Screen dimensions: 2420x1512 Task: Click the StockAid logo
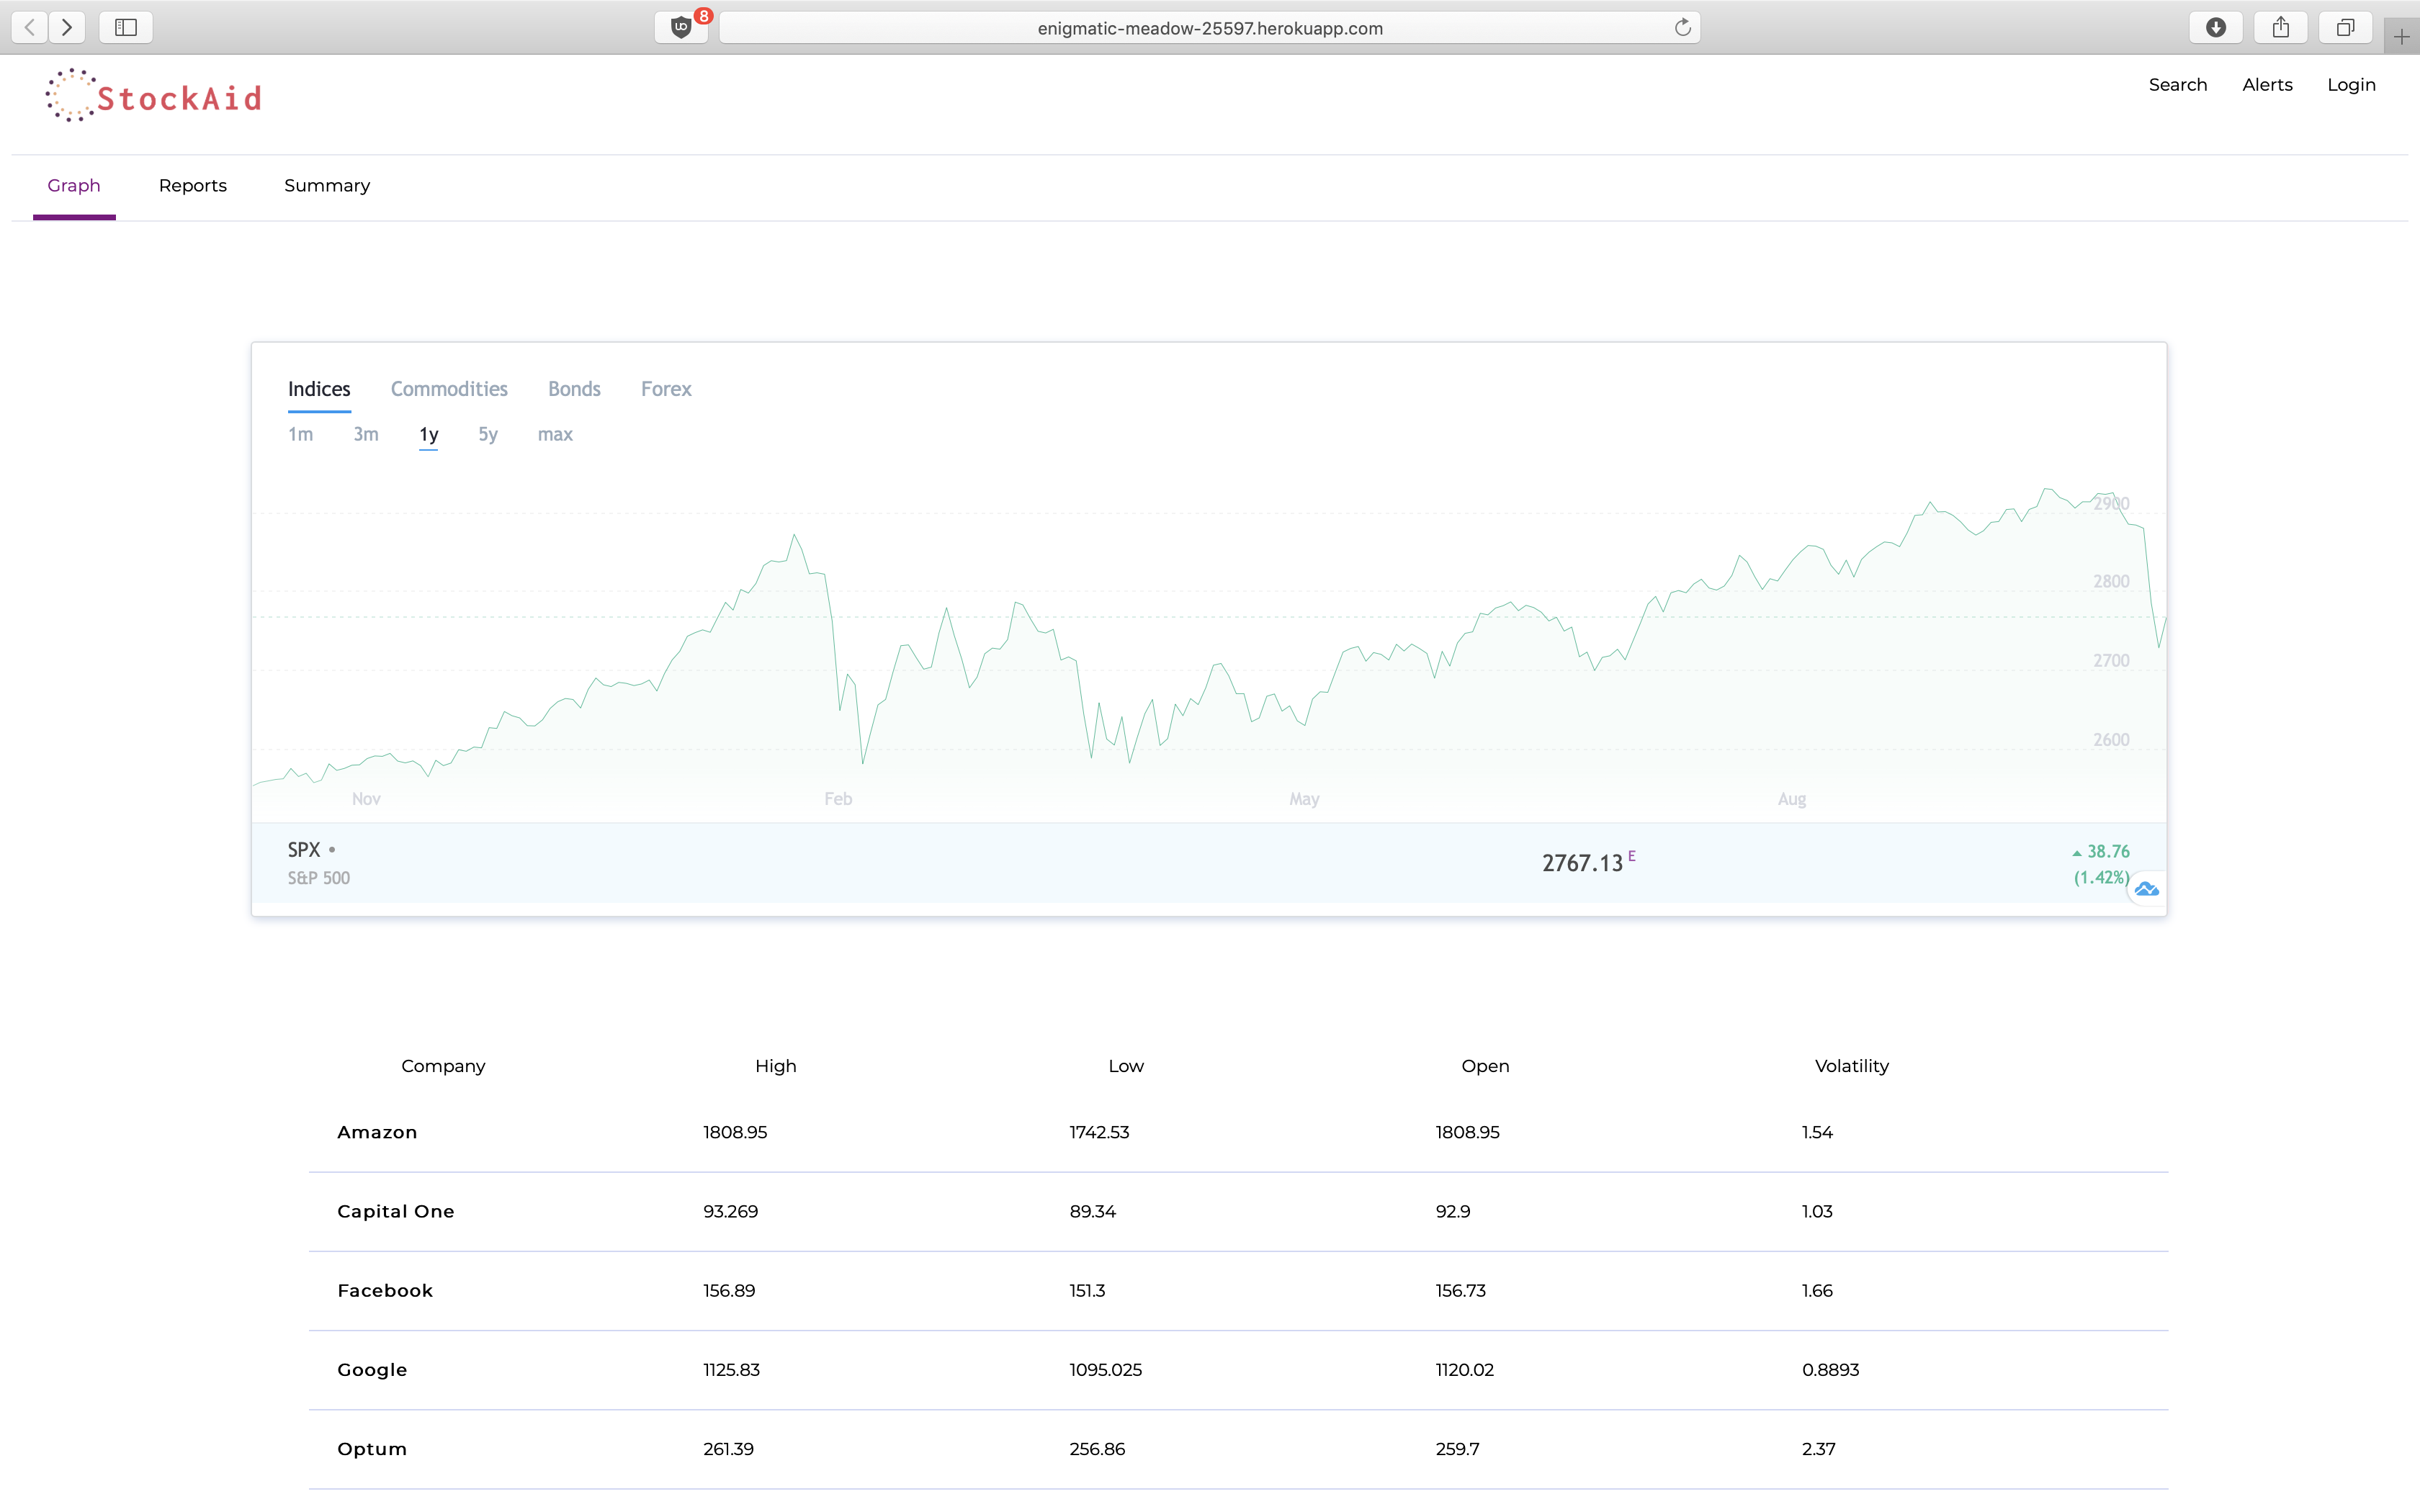(154, 97)
